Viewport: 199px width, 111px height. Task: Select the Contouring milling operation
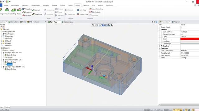(x=7, y=11)
